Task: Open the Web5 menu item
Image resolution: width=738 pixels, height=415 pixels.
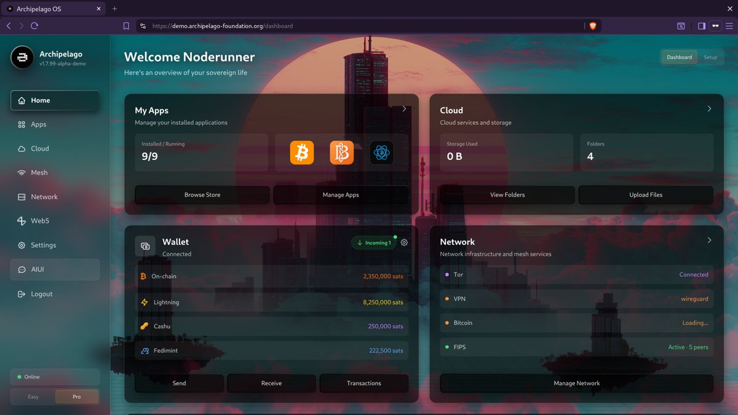Action: (x=55, y=221)
